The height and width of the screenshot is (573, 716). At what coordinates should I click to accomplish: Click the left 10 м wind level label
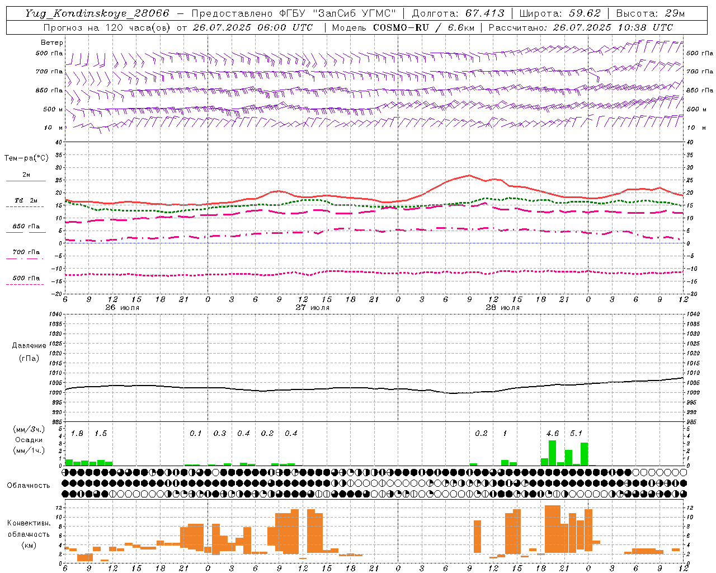pos(53,128)
